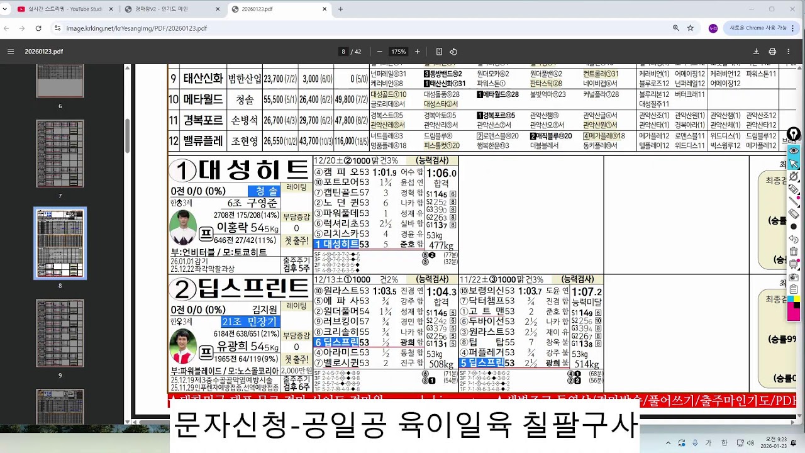Edit the page number field
The height and width of the screenshot is (453, 805).
(x=343, y=52)
